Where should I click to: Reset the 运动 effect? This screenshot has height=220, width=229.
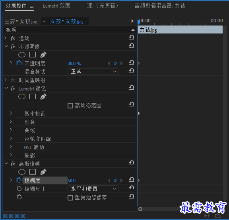click(132, 37)
